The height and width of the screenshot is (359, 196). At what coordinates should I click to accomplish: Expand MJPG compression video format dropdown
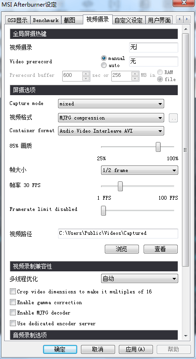click(111, 118)
